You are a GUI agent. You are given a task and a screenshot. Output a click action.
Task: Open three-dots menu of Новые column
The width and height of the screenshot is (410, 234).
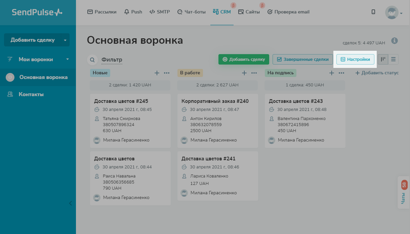[167, 73]
